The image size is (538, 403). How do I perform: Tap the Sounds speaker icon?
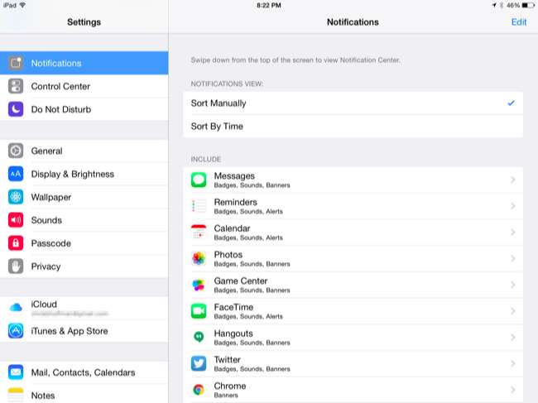tap(16, 220)
